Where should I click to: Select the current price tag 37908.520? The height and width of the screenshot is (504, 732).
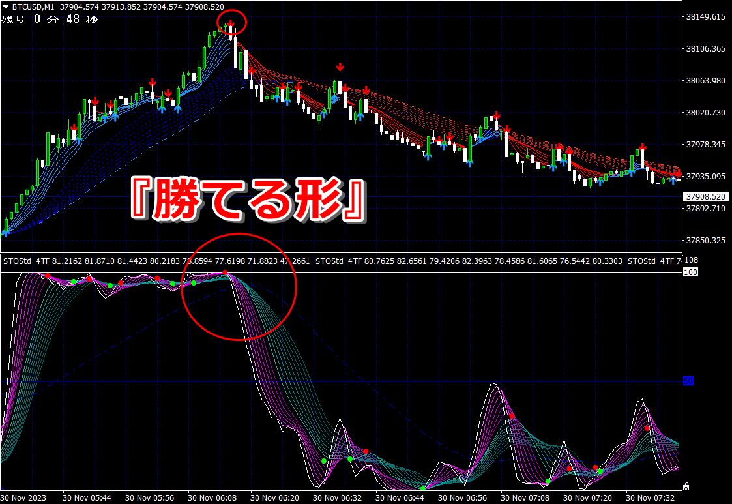(x=705, y=197)
